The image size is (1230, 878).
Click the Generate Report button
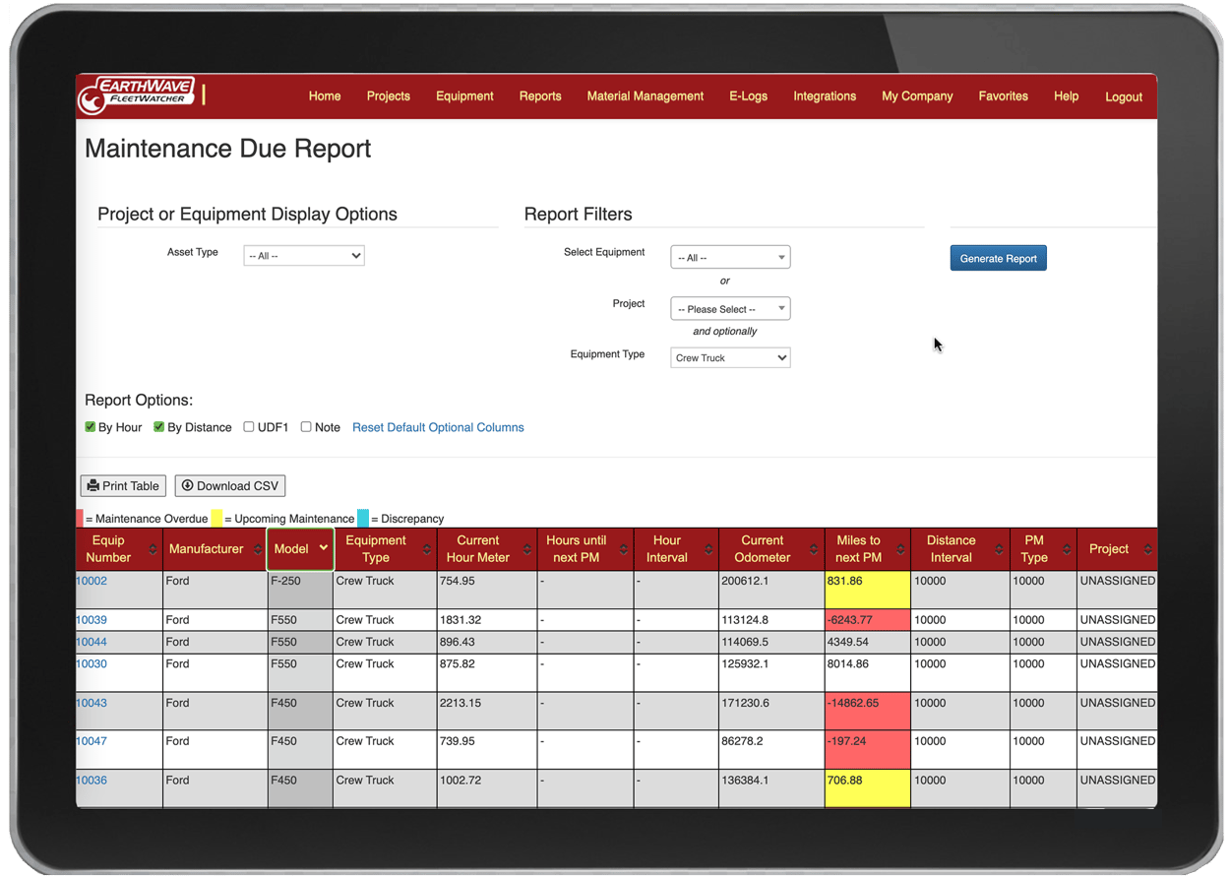tap(998, 257)
